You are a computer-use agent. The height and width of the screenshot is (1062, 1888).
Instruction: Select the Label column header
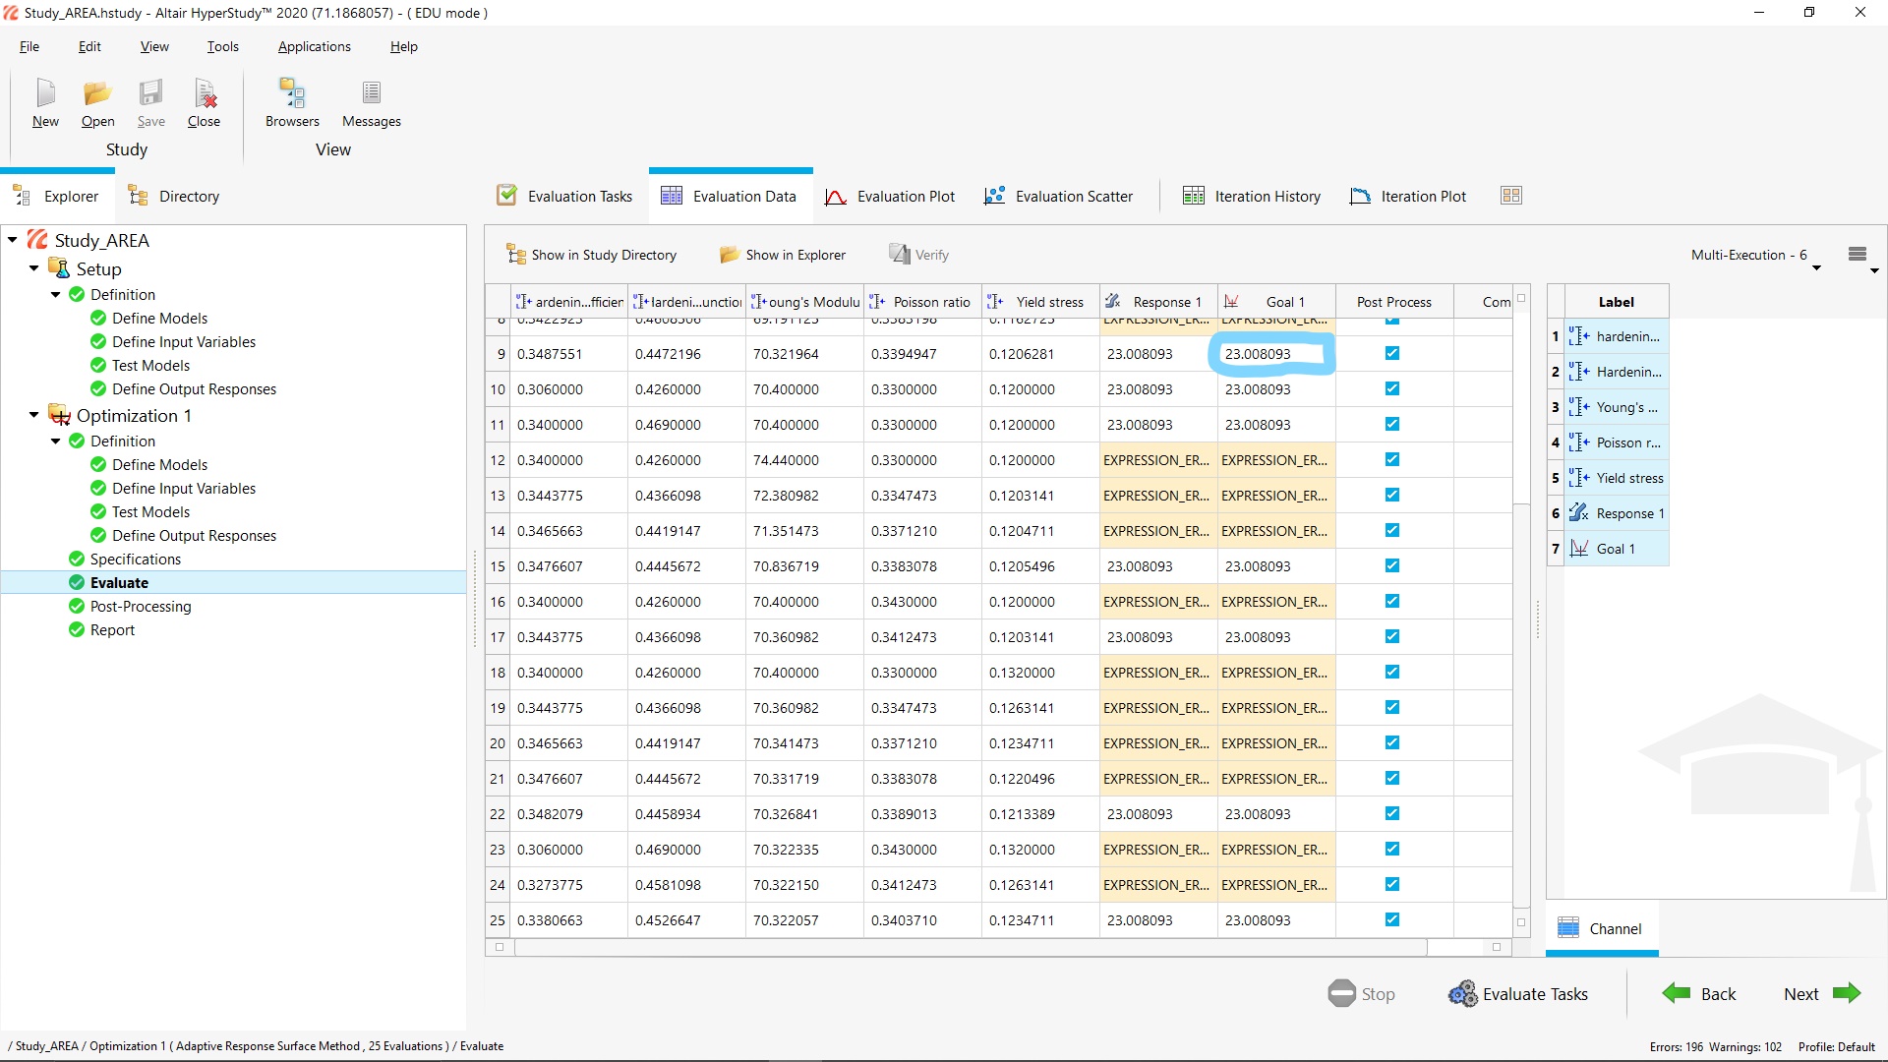[x=1616, y=302]
